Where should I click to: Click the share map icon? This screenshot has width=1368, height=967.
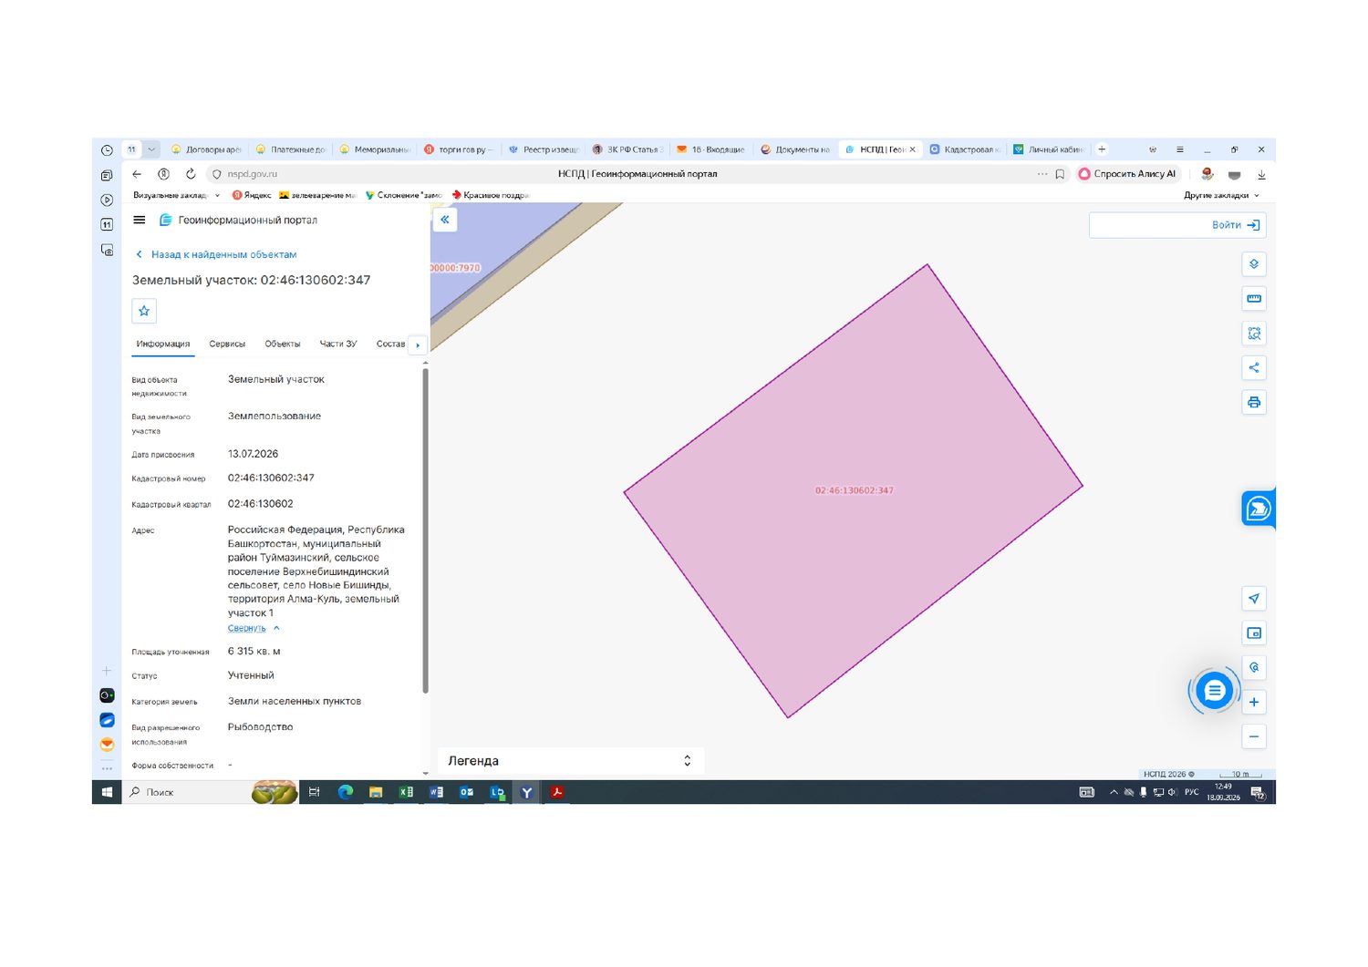coord(1254,368)
